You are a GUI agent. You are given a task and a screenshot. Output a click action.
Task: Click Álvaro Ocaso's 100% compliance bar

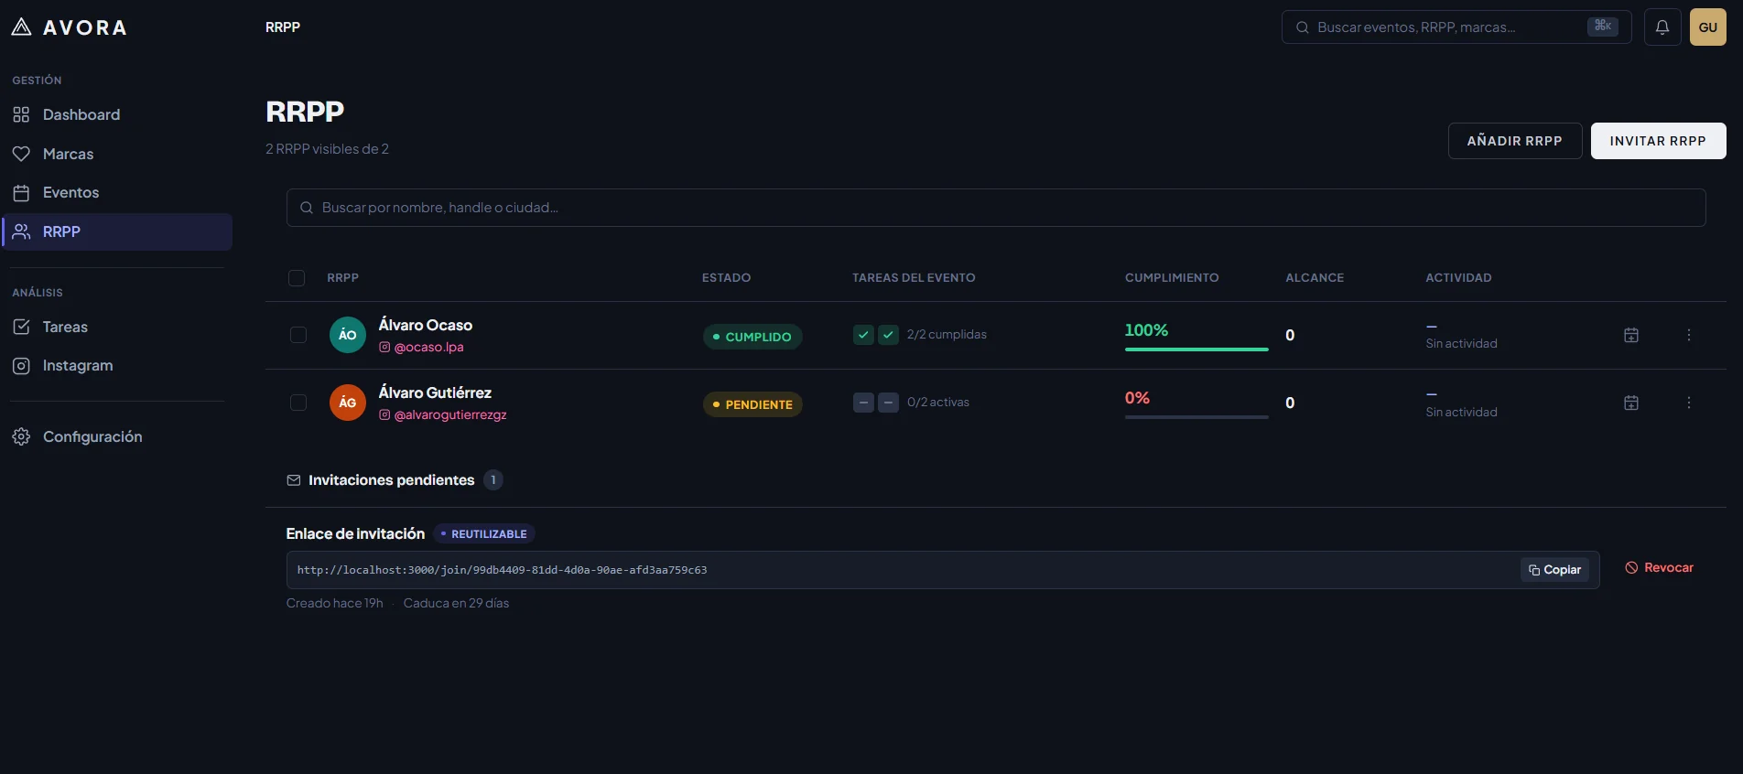pyautogui.click(x=1196, y=349)
